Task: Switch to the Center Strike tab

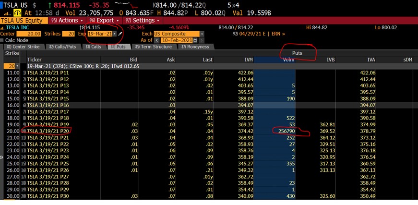Action: pos(23,47)
